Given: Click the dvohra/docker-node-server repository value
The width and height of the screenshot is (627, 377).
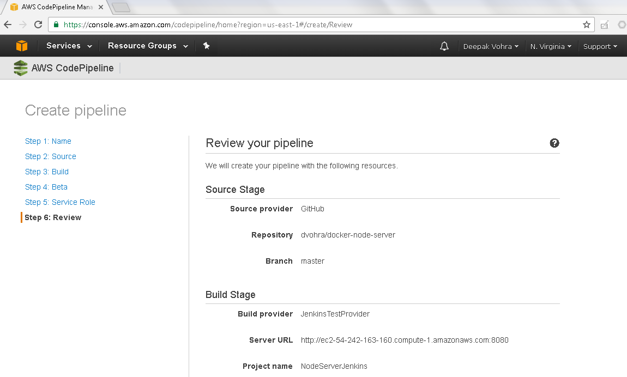Looking at the screenshot, I should 348,235.
